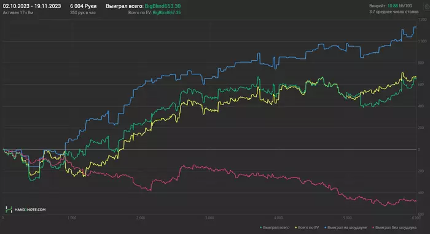Toggle the Всего по EV legend series
The width and height of the screenshot is (430, 234).
coord(308,227)
